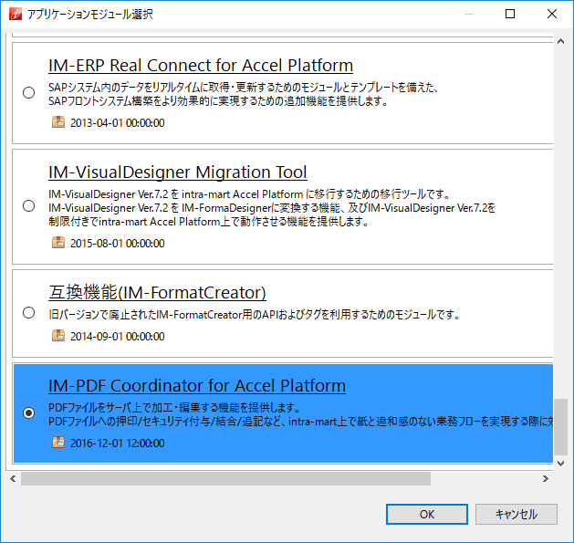Image resolution: width=574 pixels, height=543 pixels.
Task: Click the package icon beside 2015-08-01
Action: pos(58,243)
